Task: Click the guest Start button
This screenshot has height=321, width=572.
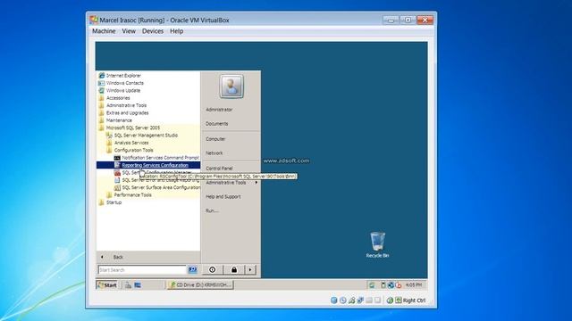Action: (107, 285)
